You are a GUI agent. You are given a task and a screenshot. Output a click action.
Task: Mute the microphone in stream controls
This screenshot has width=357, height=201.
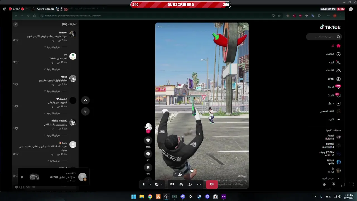144,185
